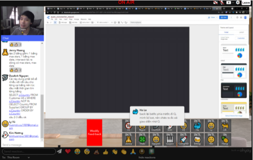Click the paper plane send icon
The height and width of the screenshot is (160, 253).
(60, 151)
